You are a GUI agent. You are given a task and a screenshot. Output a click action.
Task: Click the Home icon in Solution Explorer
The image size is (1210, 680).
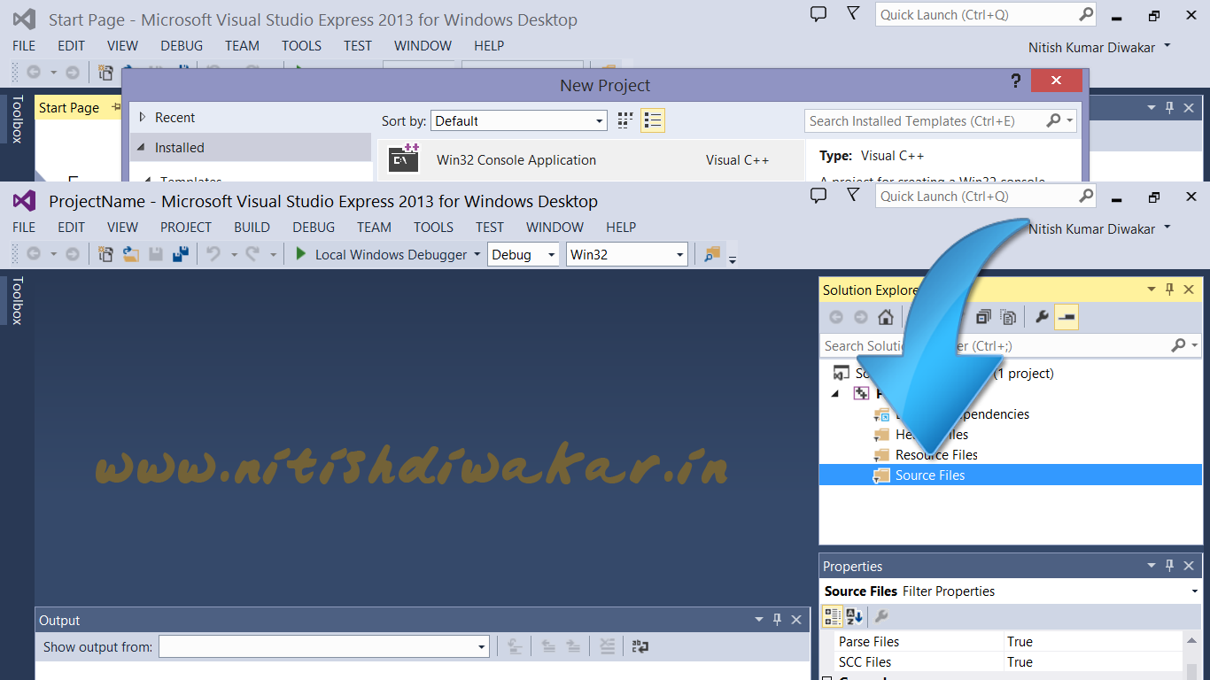(885, 317)
